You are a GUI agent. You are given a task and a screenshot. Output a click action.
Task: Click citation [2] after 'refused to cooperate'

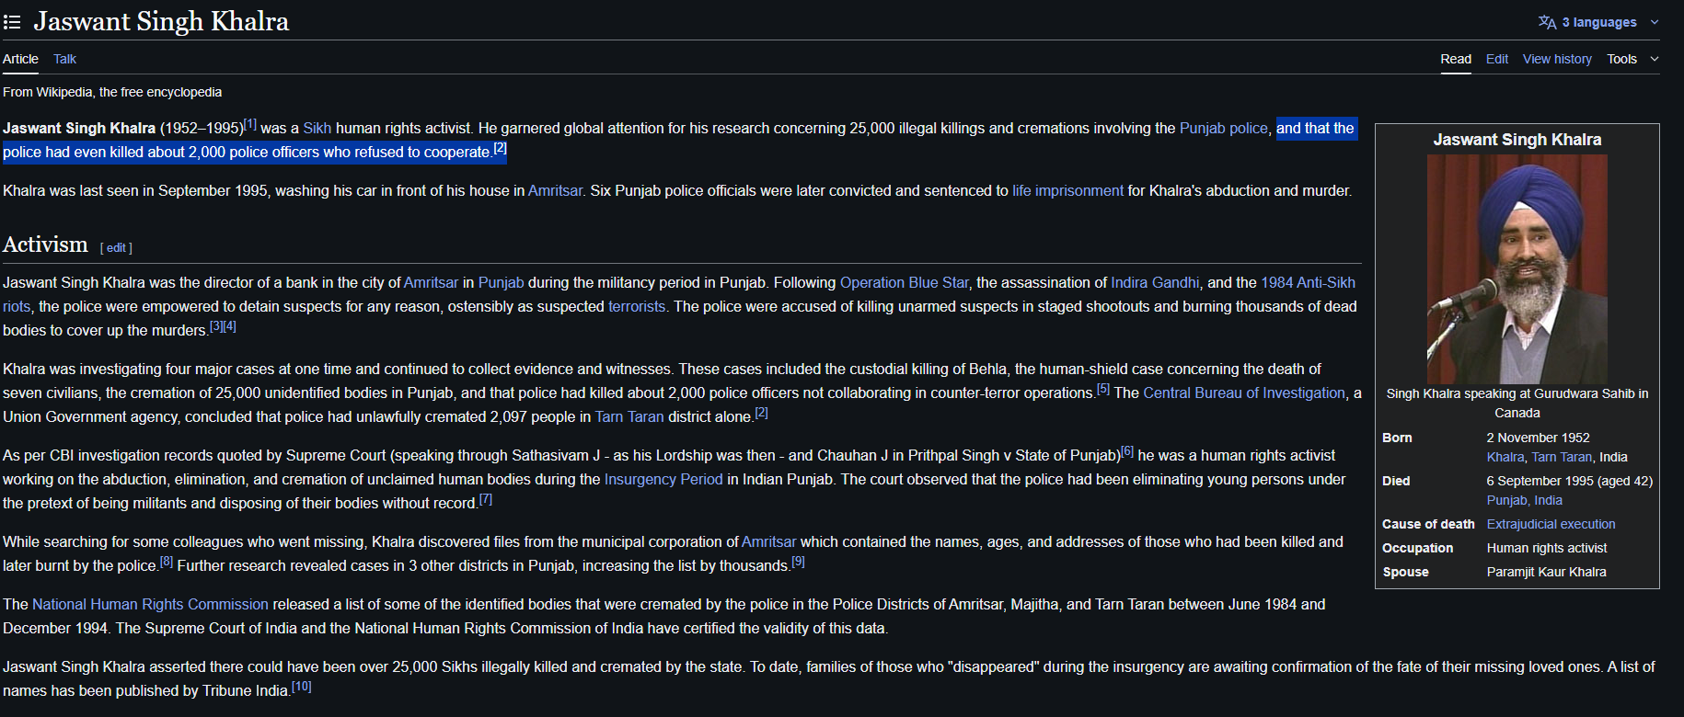(x=500, y=148)
